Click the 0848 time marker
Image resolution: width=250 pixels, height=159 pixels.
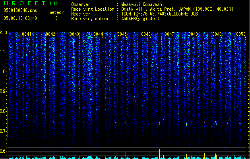193,34
